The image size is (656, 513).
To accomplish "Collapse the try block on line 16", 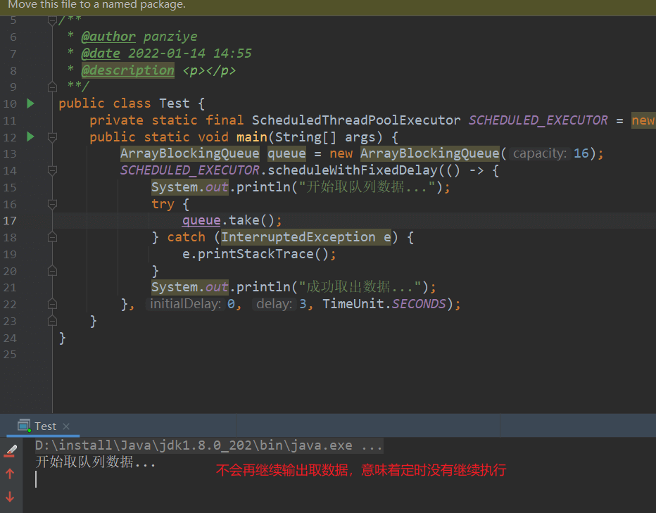I will 52,204.
